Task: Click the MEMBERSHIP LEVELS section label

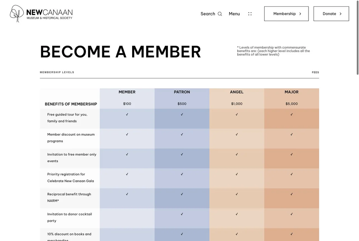Action: point(57,72)
